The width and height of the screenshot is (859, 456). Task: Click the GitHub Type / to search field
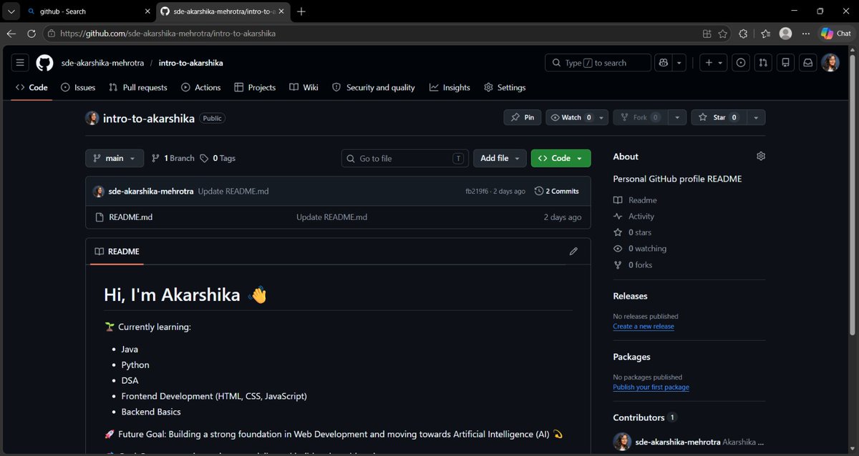coord(598,63)
